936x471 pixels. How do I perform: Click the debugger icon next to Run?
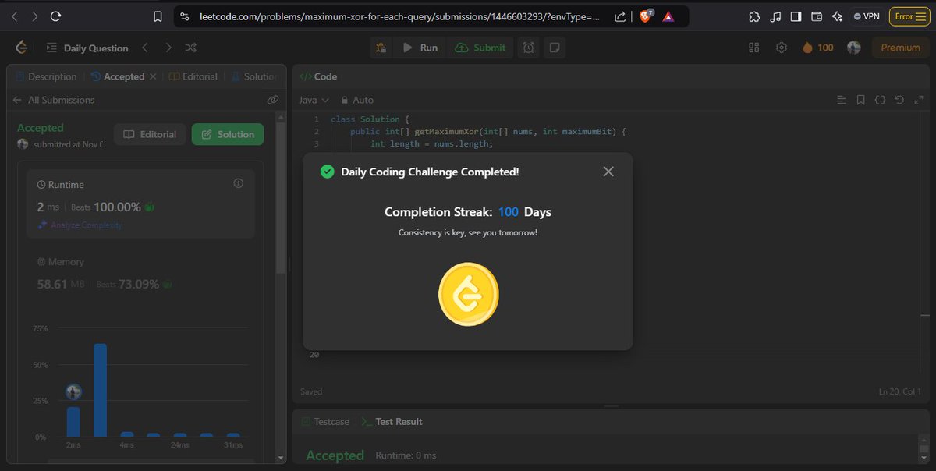(381, 48)
